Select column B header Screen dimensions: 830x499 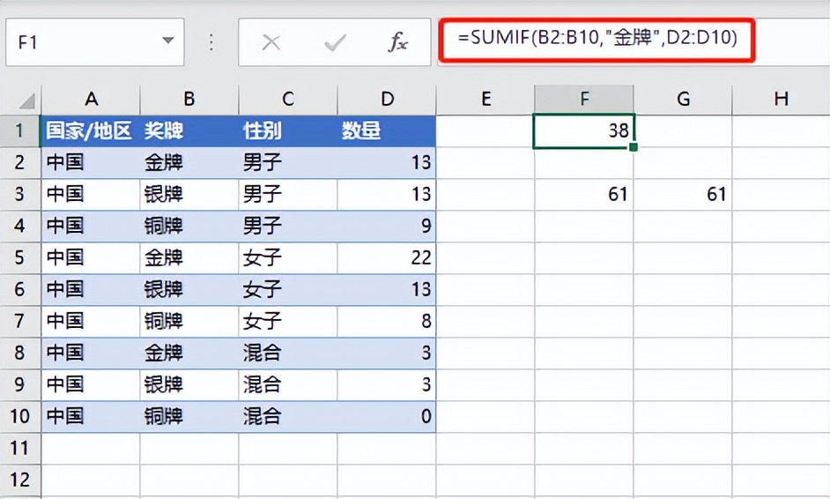189,99
